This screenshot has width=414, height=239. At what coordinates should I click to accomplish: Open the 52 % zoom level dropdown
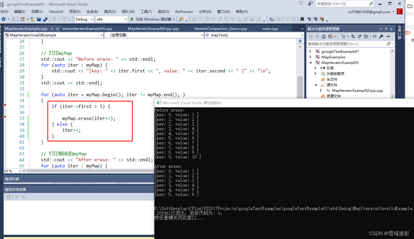click(20, 171)
